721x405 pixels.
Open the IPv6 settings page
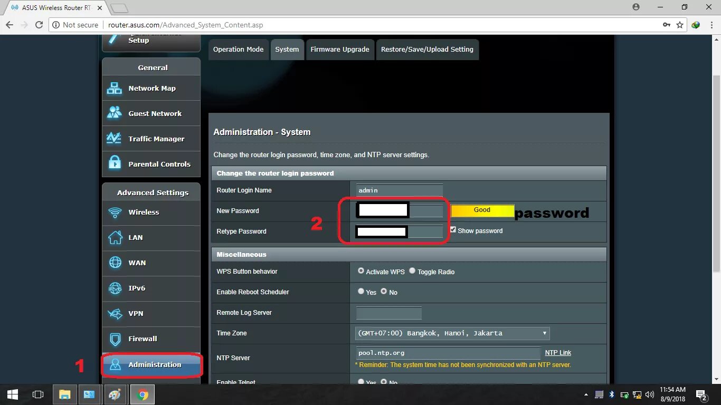tap(151, 288)
